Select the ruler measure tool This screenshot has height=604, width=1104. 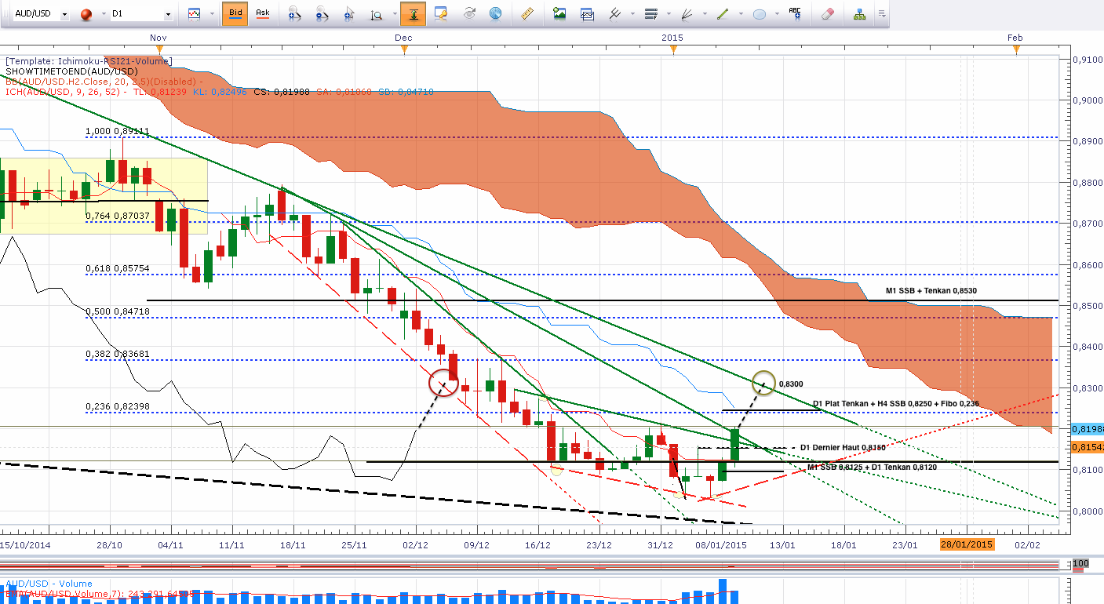tap(527, 13)
